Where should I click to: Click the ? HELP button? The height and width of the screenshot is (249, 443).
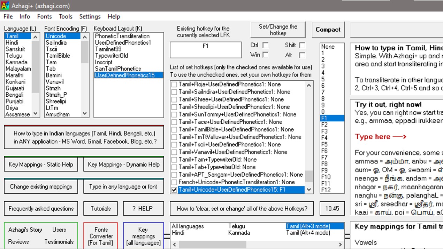point(144,209)
